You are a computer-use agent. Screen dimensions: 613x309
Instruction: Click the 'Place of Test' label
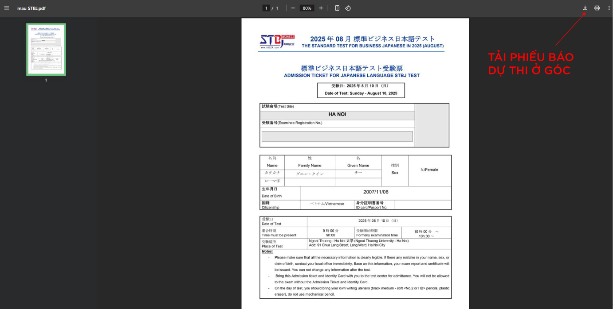pos(272,246)
